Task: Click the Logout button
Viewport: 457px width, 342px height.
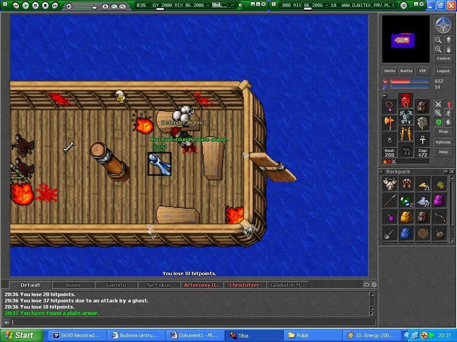Action: pos(443,71)
